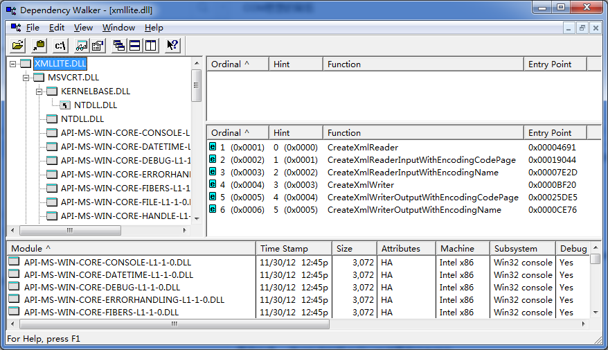Click the Open file toolbar icon
Viewport: 608px width, 350px height.
[17, 46]
